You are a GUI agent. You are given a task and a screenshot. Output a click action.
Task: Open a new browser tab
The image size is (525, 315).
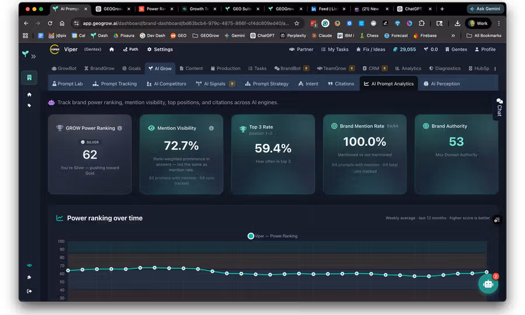pos(442,9)
